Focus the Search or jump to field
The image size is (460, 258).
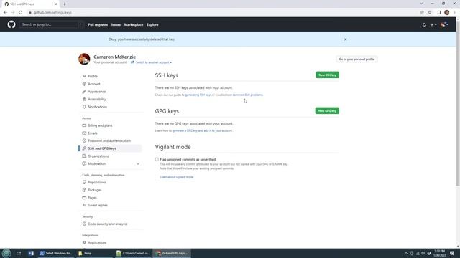pyautogui.click(x=52, y=24)
